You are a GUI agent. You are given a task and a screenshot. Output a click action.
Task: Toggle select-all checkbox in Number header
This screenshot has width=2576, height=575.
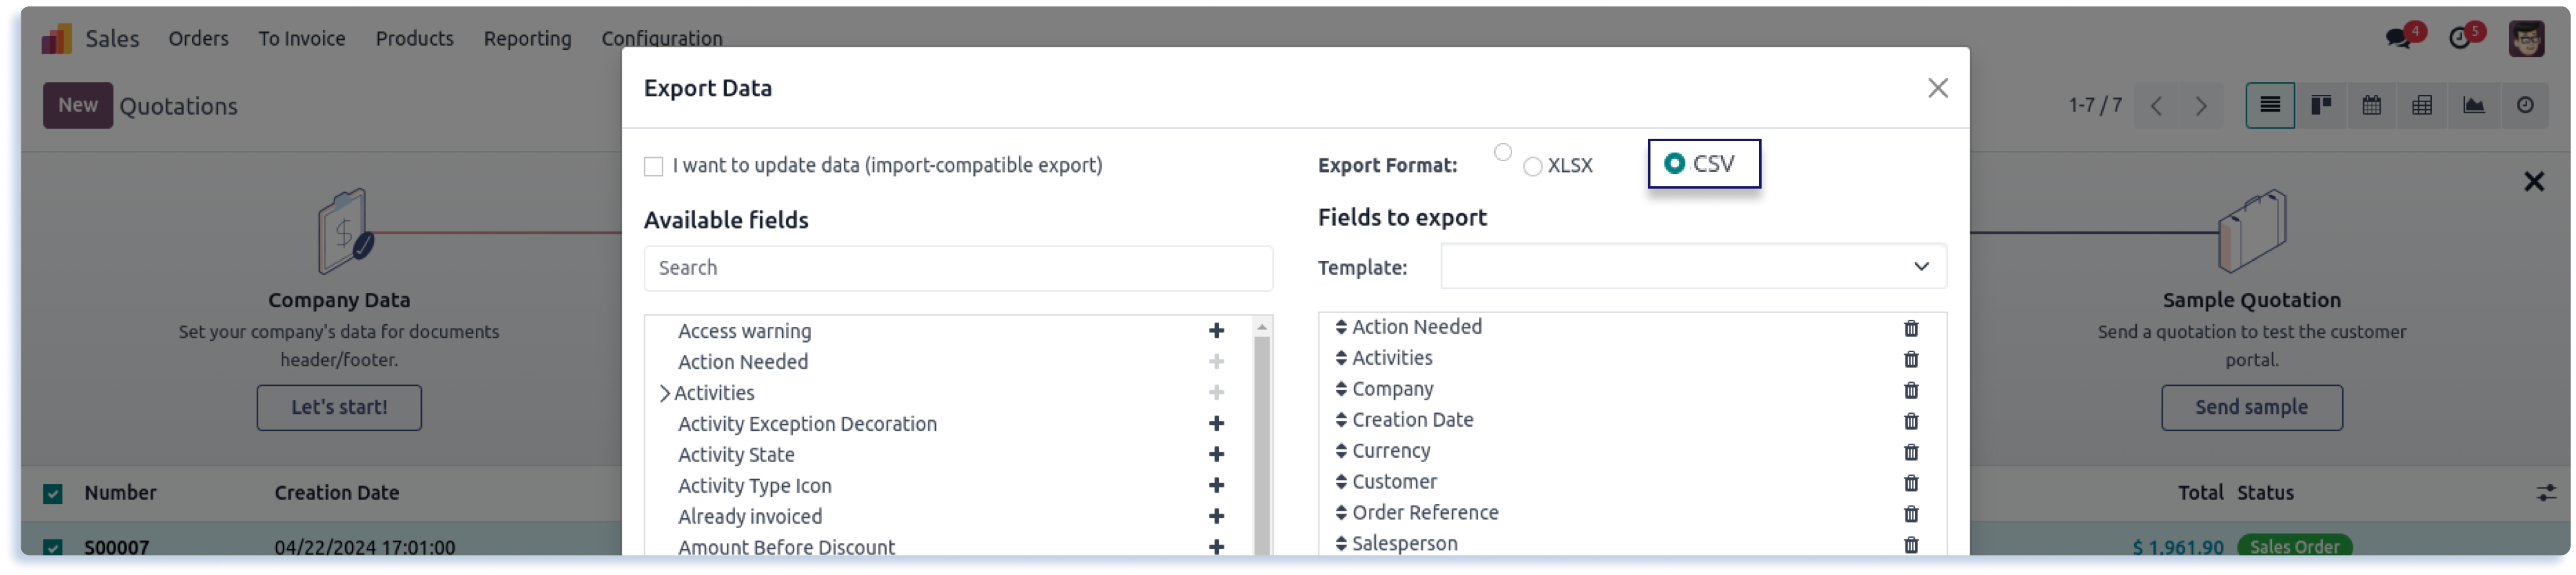(x=53, y=493)
